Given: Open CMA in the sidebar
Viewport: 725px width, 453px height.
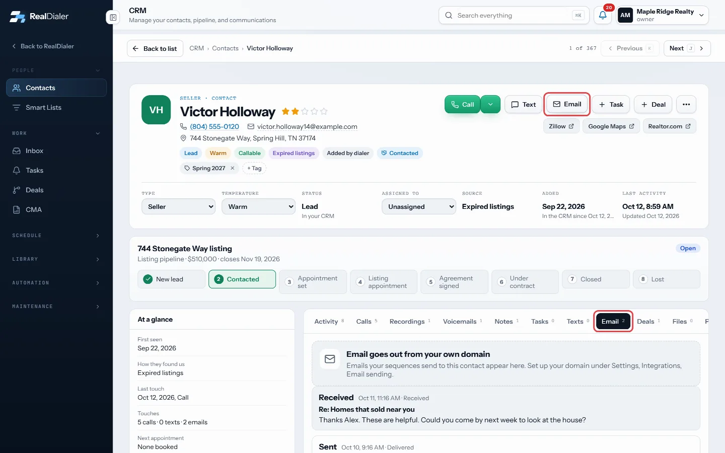Looking at the screenshot, I should (x=56, y=209).
